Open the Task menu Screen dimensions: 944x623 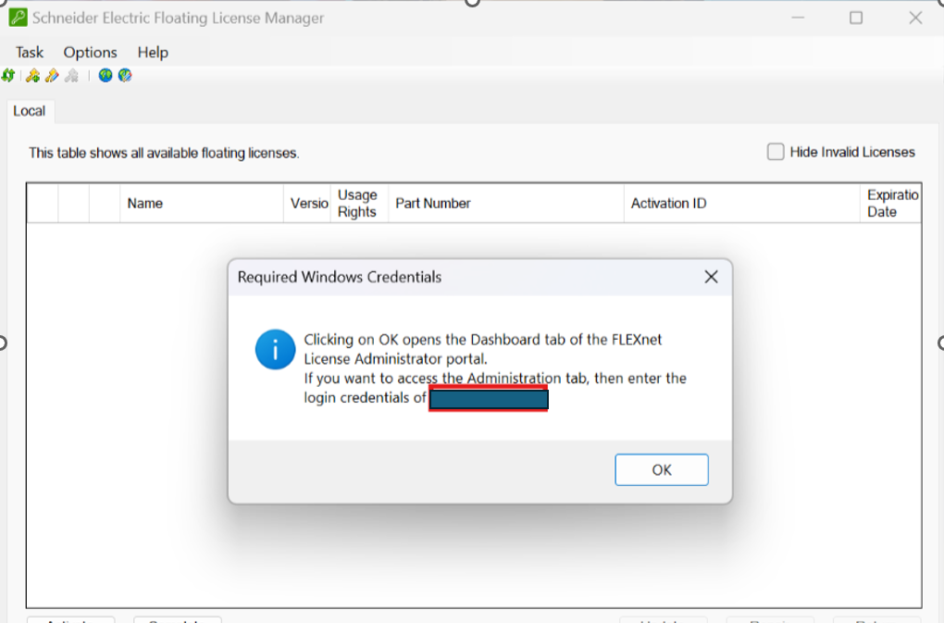coord(30,53)
